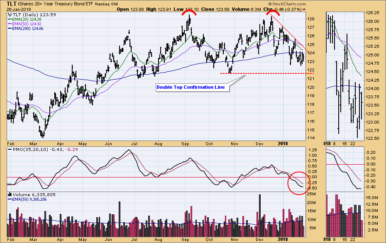Click the 121 price axis label
The height and width of the screenshot is (243, 386).
point(311,79)
